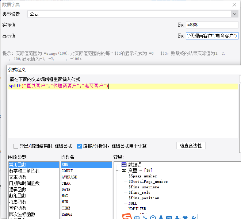The image size is (241, 219).
Task: Select the TIME function name
Action: coord(87,208)
